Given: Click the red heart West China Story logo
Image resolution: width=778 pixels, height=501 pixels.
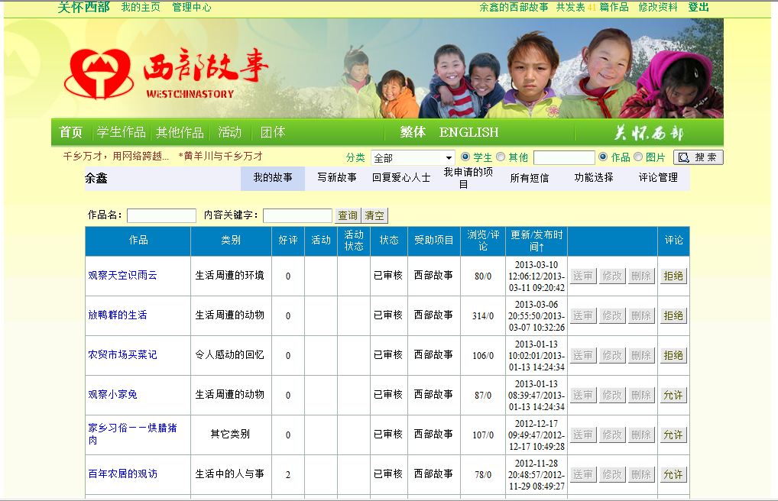Looking at the screenshot, I should pyautogui.click(x=99, y=73).
